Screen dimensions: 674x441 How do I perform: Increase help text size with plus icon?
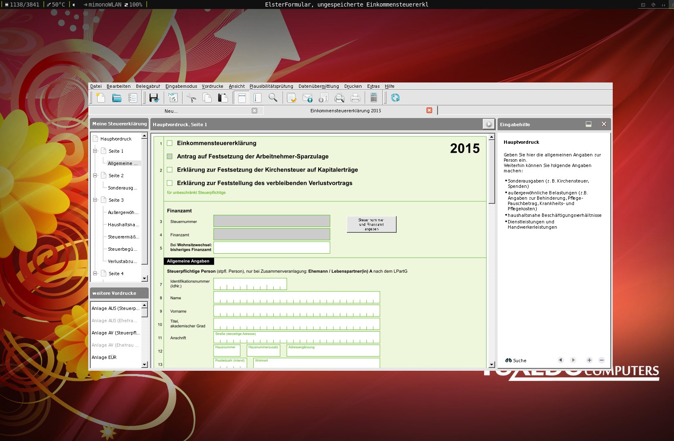click(x=589, y=360)
